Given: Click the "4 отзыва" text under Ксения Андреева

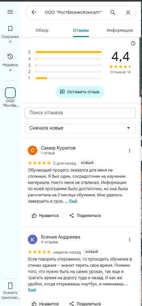Looking at the screenshot, I should tap(49, 242).
